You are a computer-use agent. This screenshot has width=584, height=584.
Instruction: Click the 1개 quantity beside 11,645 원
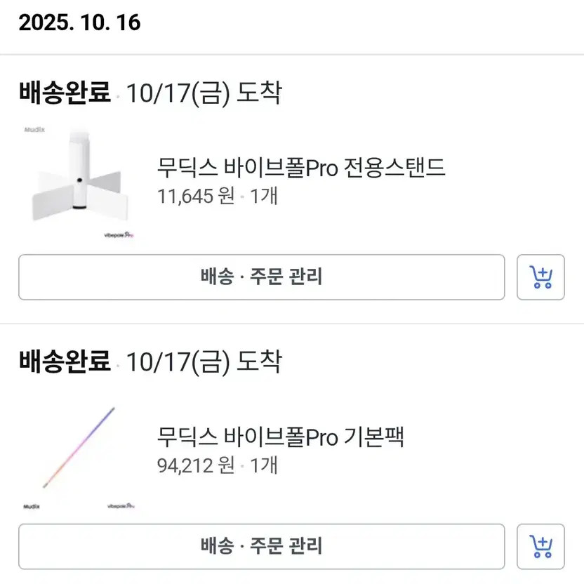(263, 195)
